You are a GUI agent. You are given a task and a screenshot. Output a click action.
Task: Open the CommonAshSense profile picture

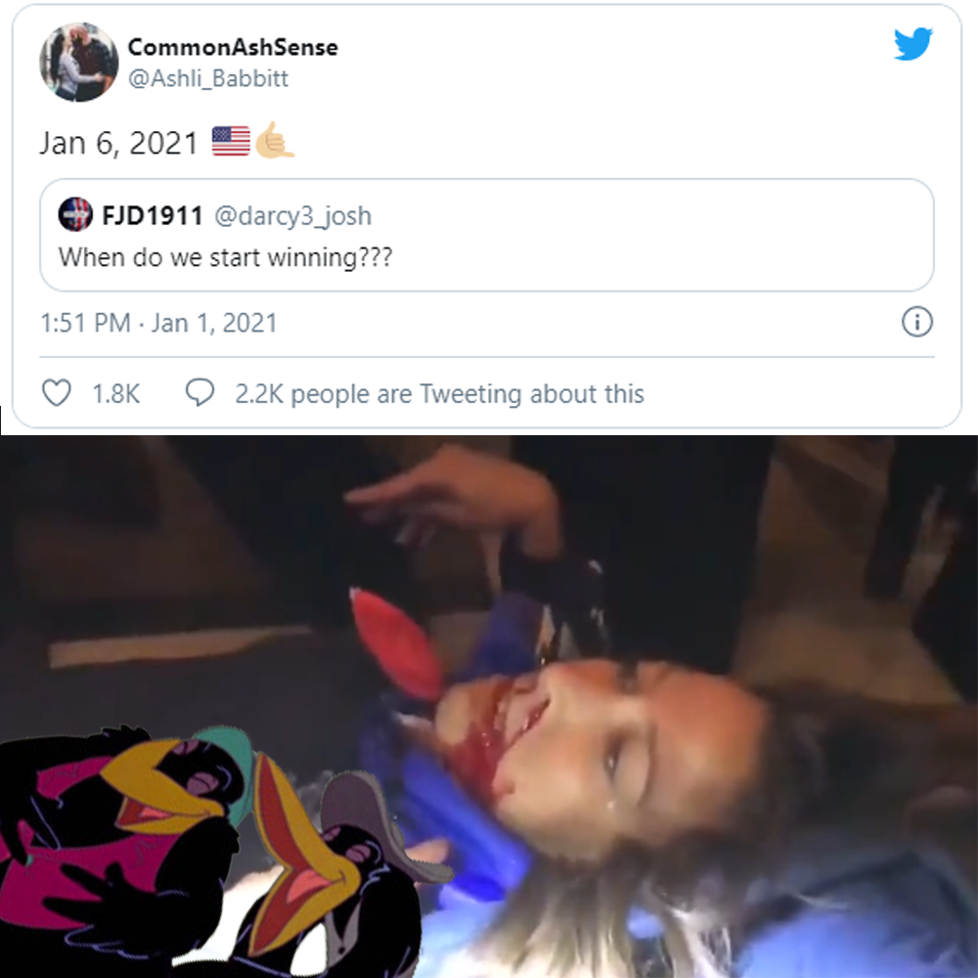(78, 63)
